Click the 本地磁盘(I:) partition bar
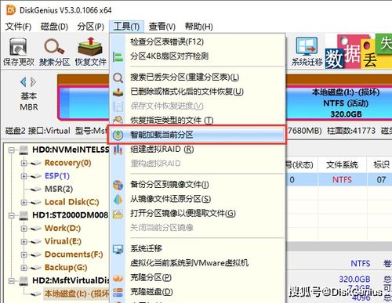 (x=339, y=103)
